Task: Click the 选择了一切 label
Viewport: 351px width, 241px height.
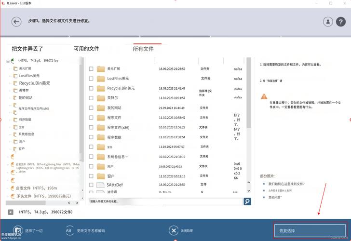Action: 34,231
